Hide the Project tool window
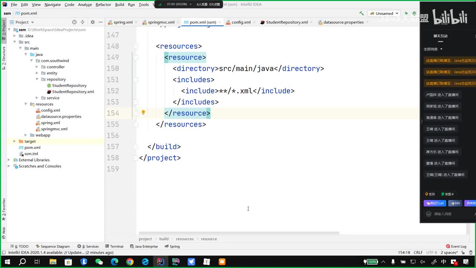 click(x=100, y=22)
